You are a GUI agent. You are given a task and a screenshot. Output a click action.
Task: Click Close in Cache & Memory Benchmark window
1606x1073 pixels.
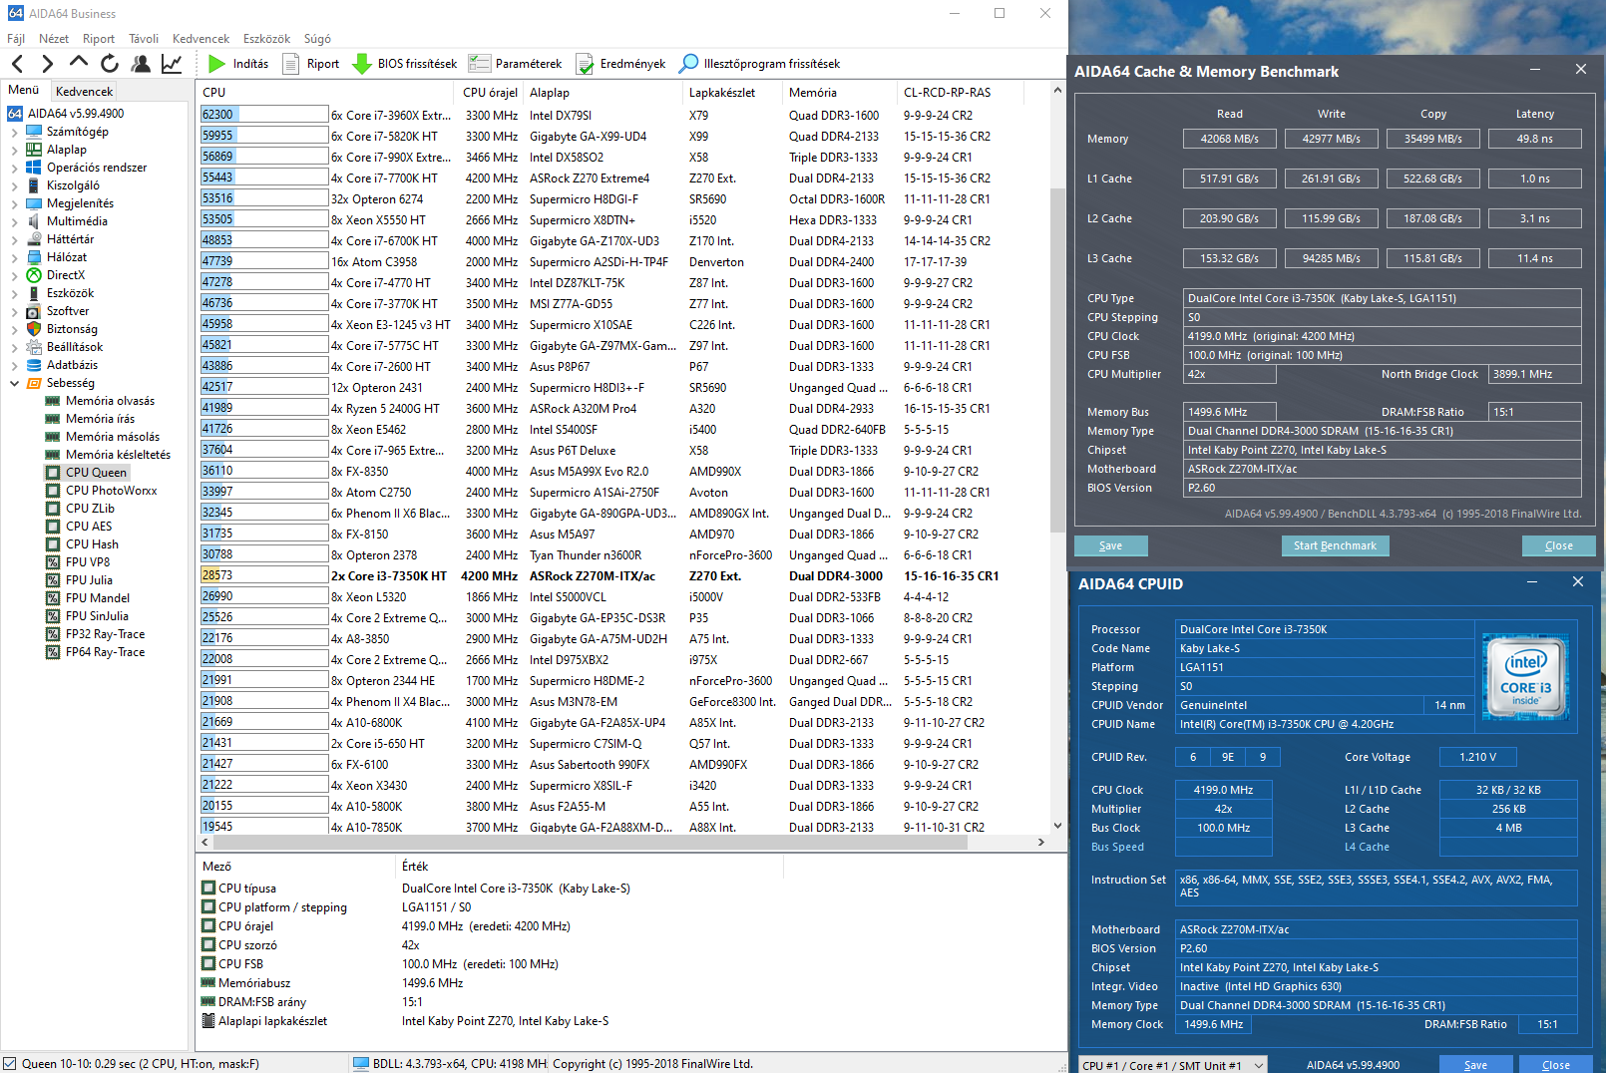pos(1558,545)
